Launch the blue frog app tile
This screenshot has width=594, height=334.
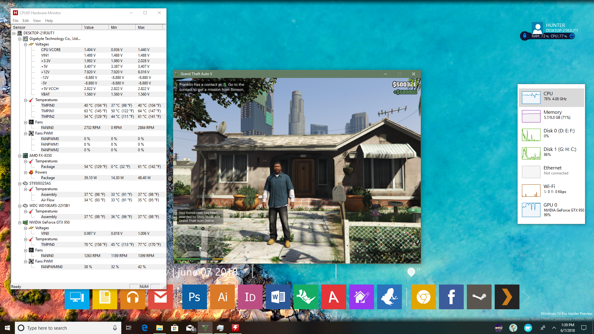point(390,297)
